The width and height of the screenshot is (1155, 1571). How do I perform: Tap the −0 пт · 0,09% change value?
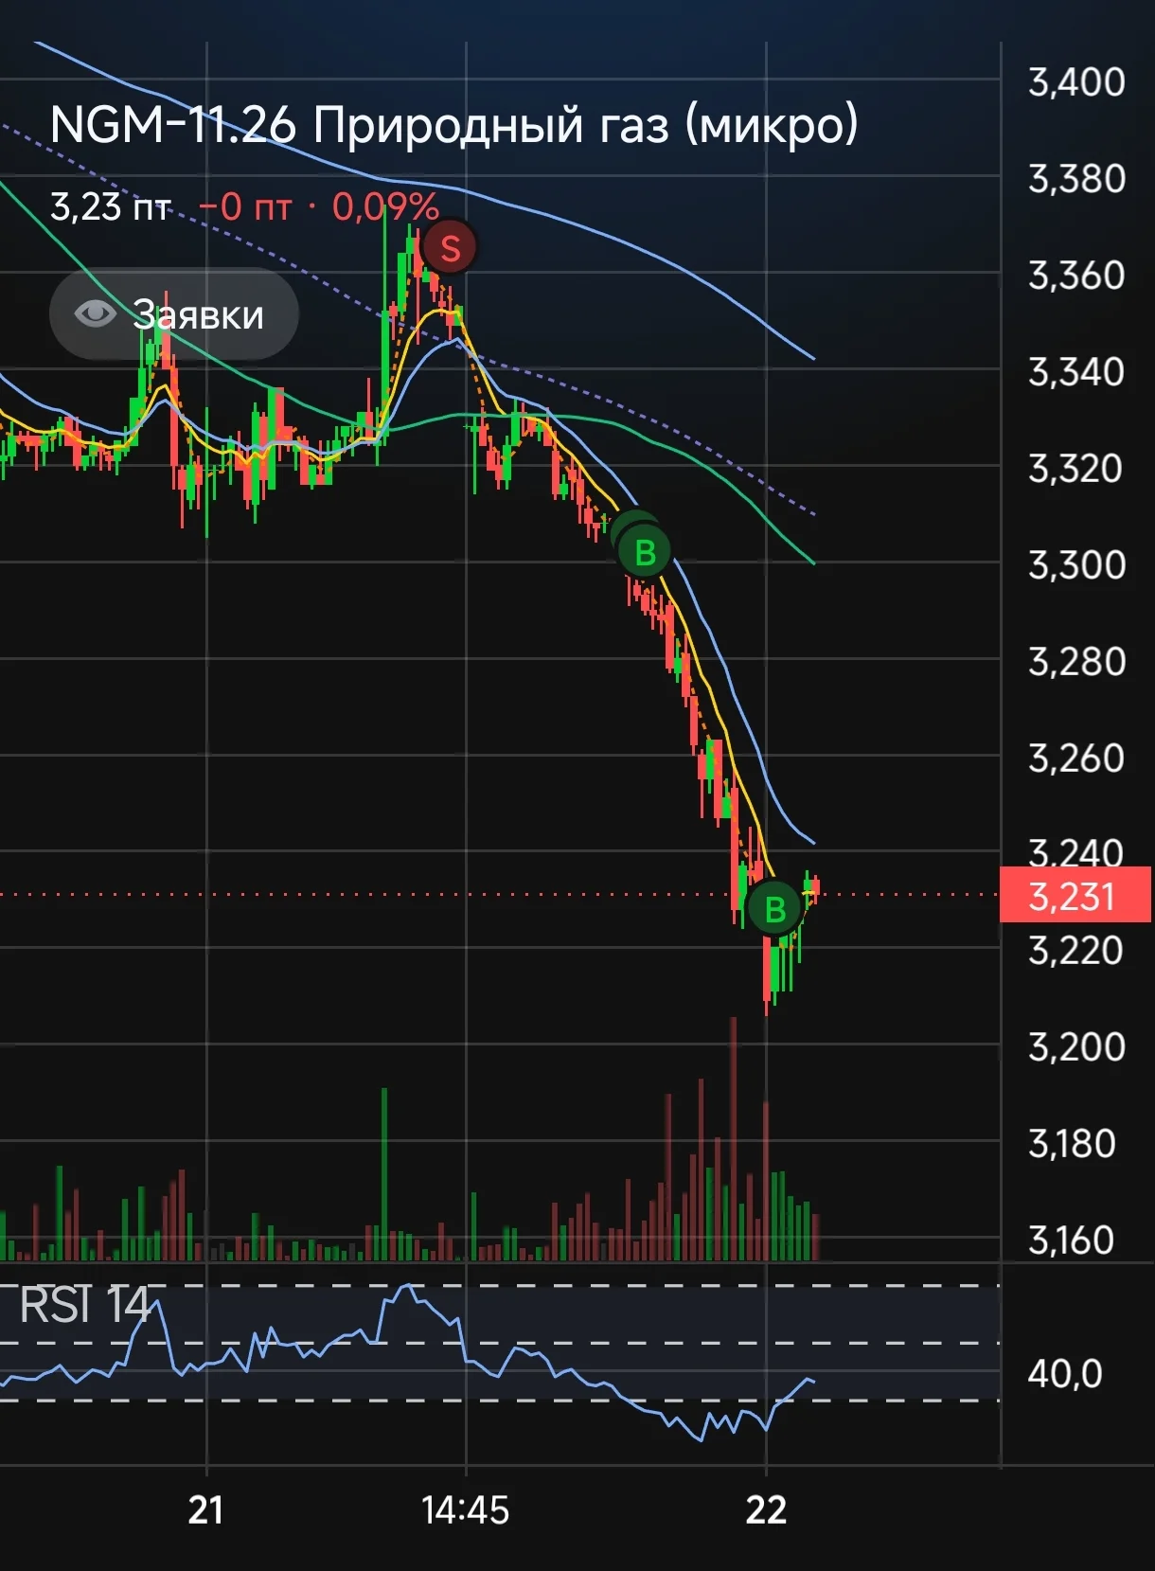tap(319, 206)
